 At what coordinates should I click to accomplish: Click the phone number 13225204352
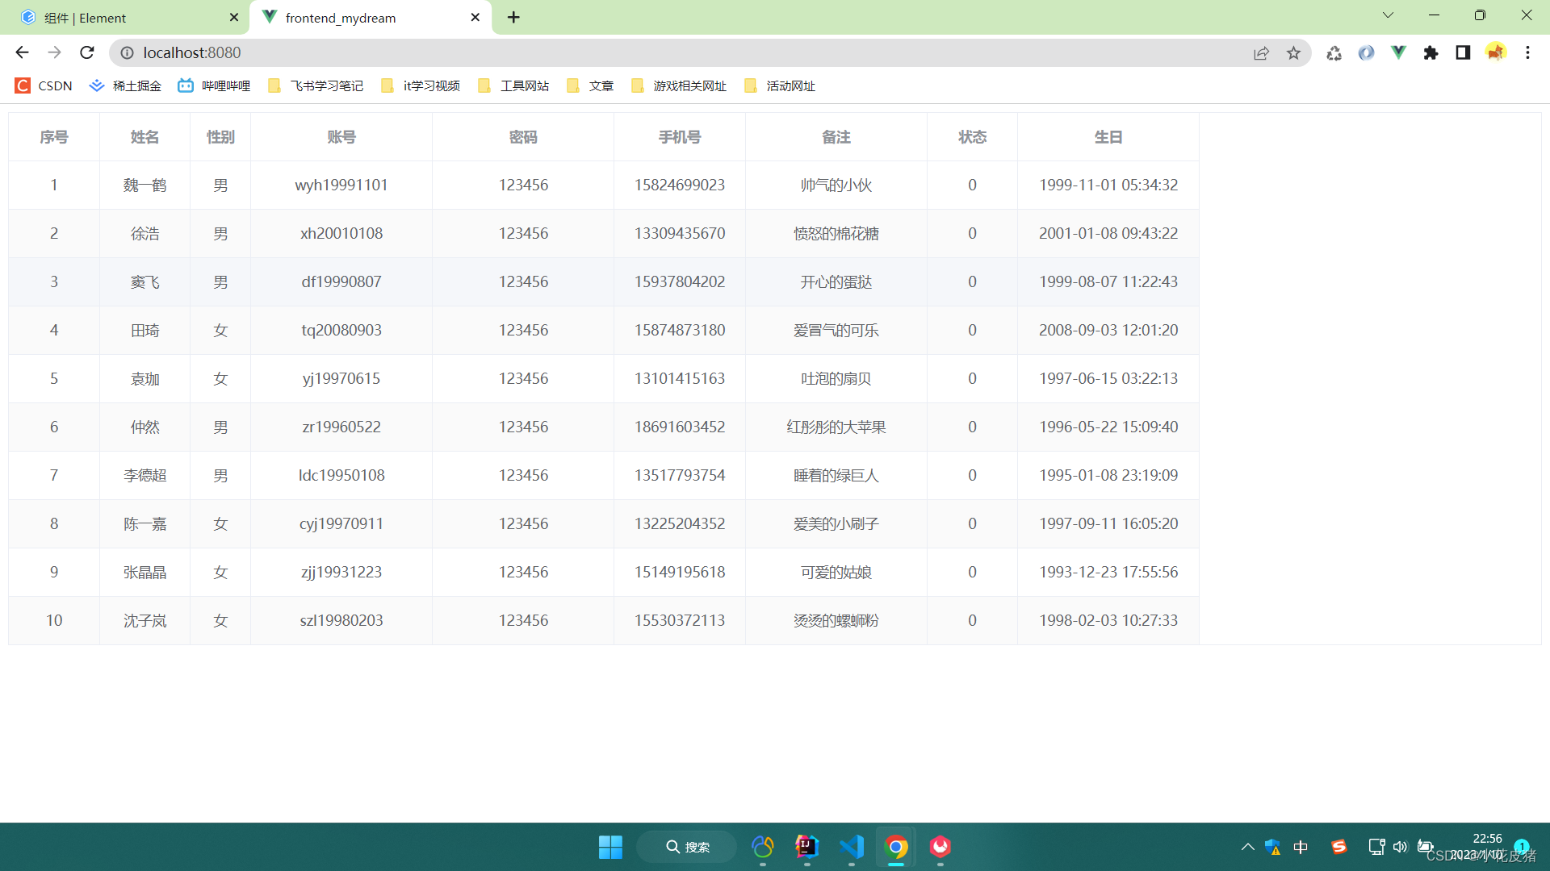[x=680, y=524]
